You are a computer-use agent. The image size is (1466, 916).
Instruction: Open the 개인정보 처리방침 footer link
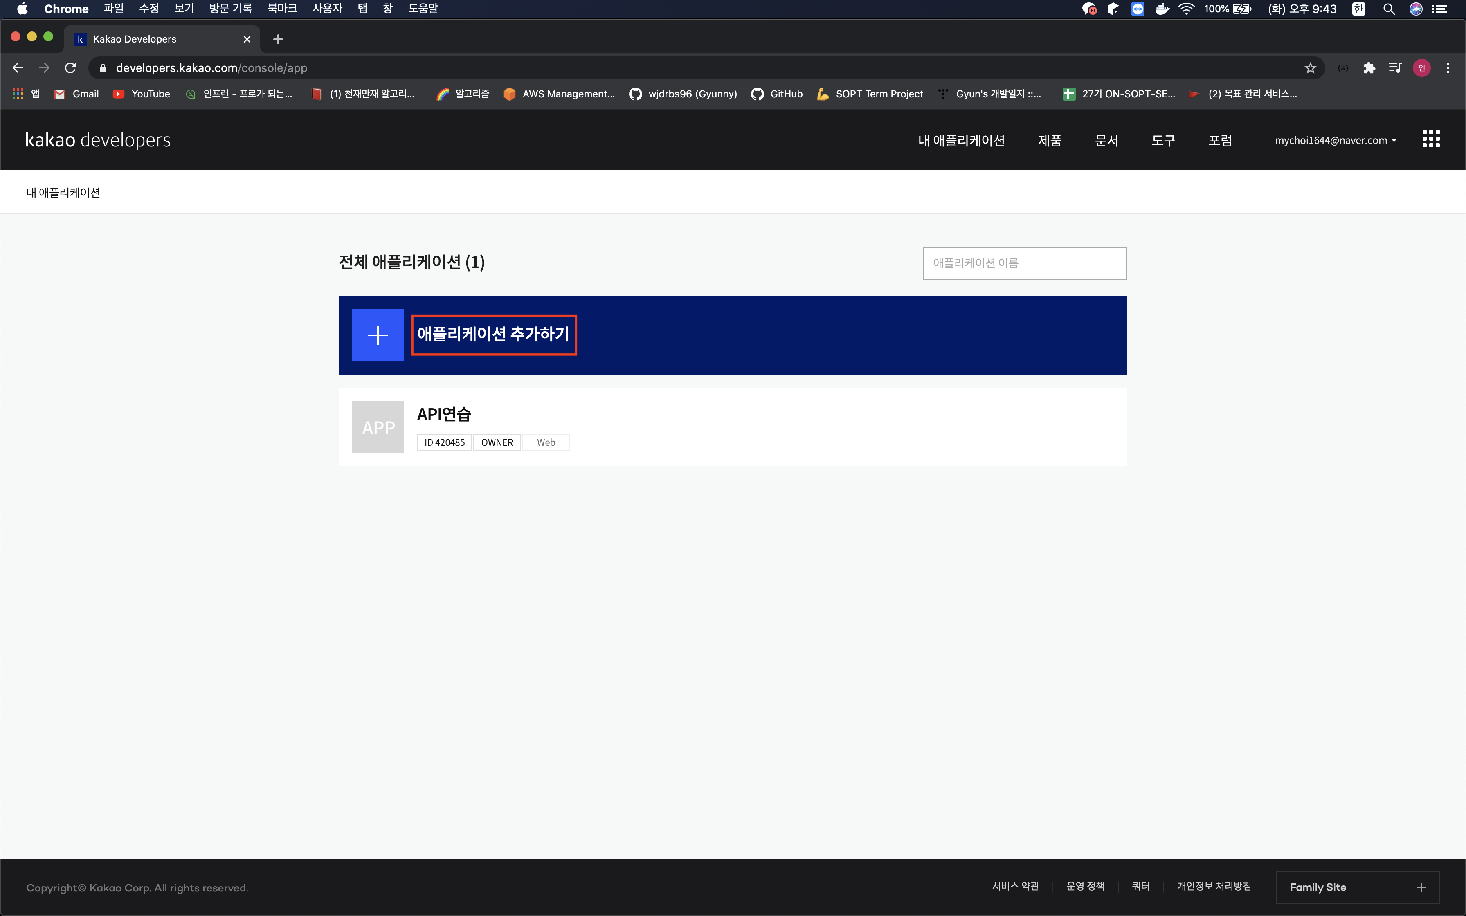(1213, 886)
